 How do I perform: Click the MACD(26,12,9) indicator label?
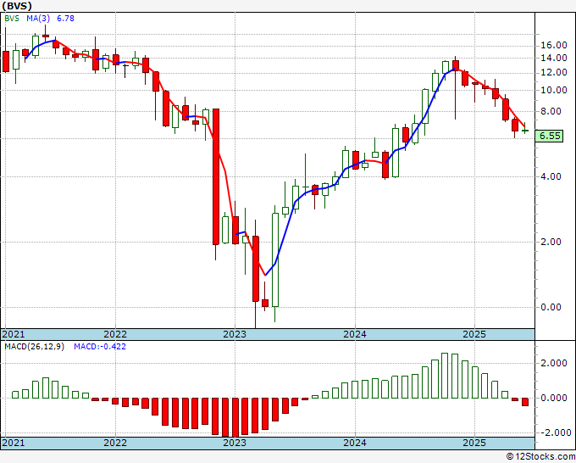pyautogui.click(x=34, y=347)
